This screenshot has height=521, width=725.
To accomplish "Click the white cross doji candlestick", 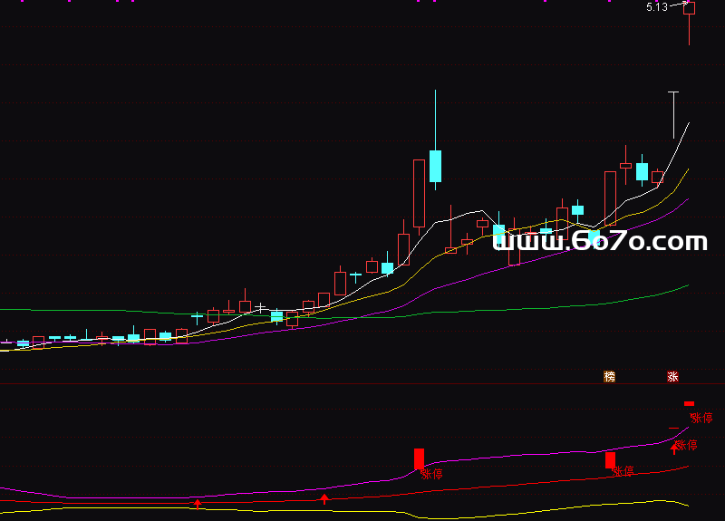I will coord(261,308).
